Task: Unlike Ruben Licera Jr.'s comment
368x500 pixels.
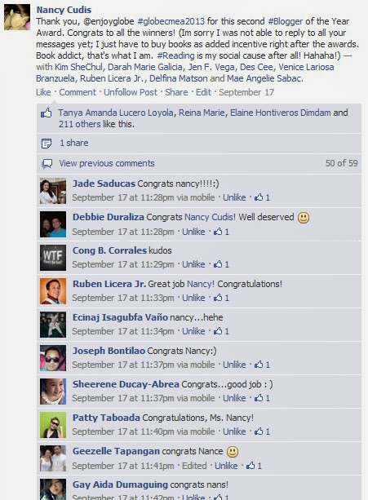Action: pyautogui.click(x=193, y=298)
